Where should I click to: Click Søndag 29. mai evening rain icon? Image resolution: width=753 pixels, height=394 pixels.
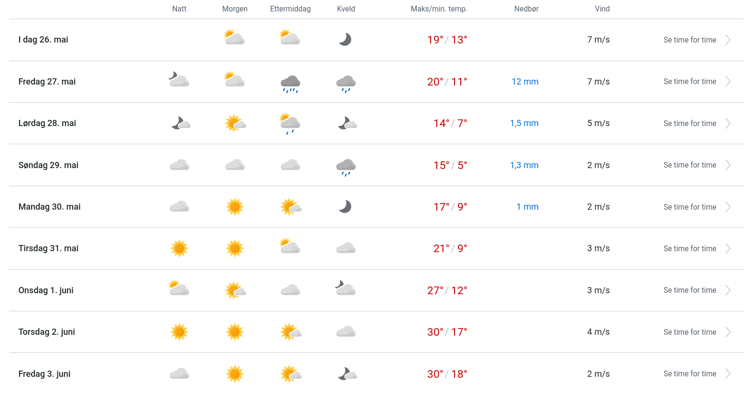click(346, 167)
